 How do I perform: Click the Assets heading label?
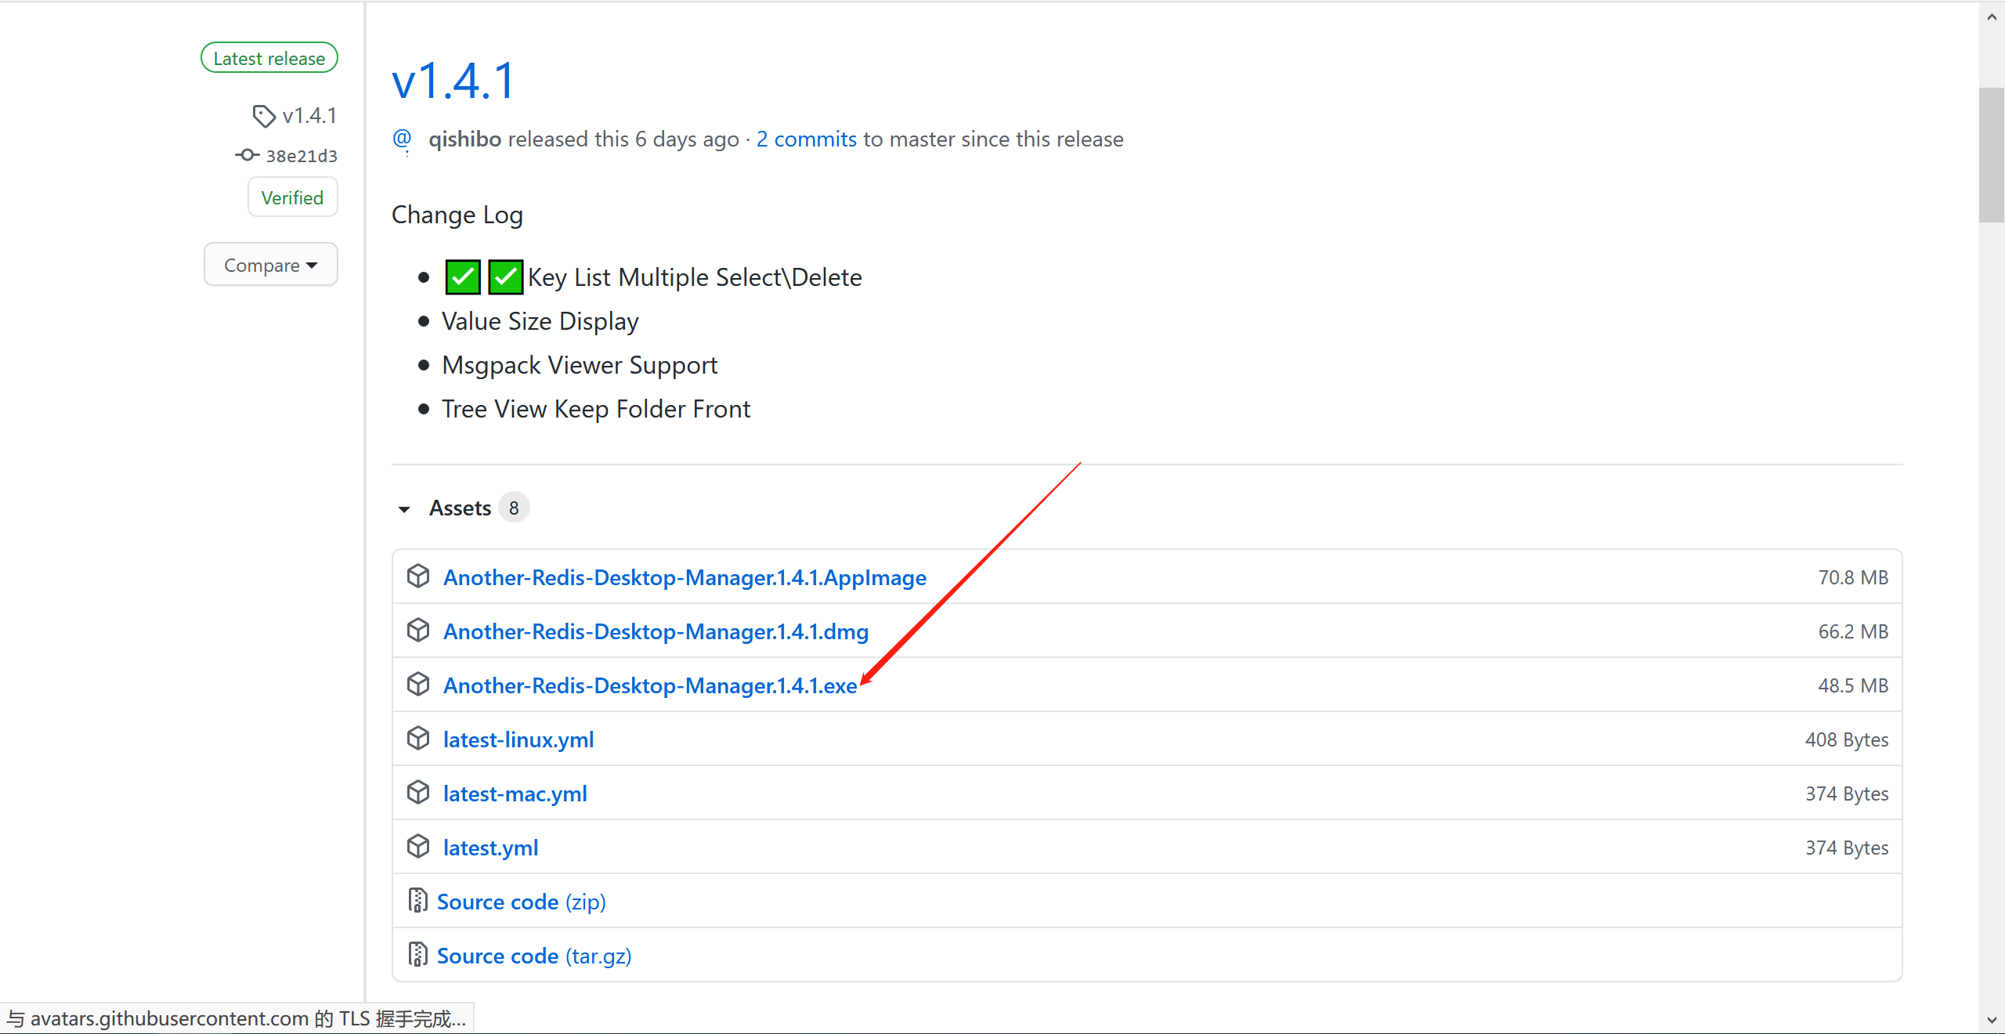[460, 508]
